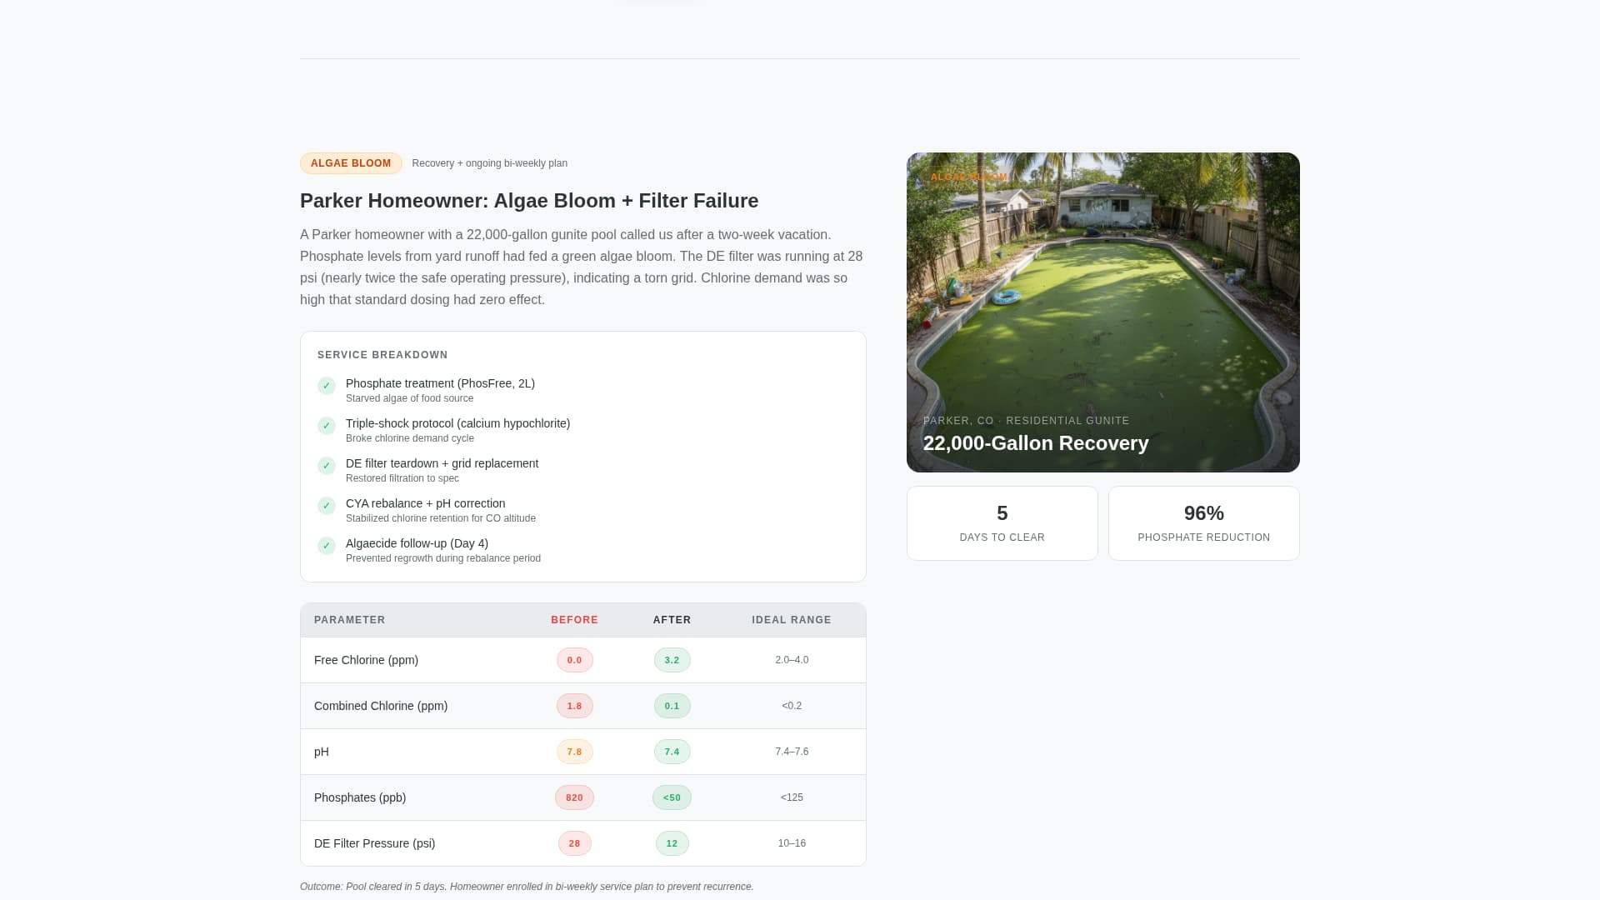This screenshot has width=1600, height=900.
Task: Click the ALGAE BLOOM category badge
Action: click(x=351, y=163)
